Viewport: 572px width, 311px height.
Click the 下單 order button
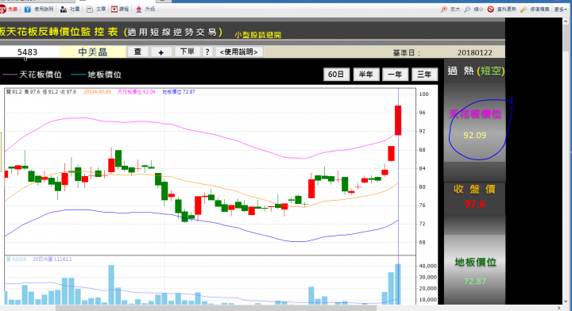[x=187, y=52]
